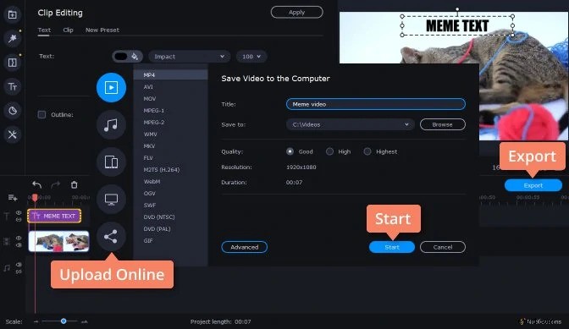Undo the last action in timeline

click(36, 184)
